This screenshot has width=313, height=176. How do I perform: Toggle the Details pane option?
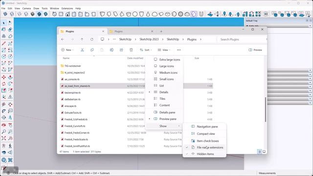(x=164, y=112)
